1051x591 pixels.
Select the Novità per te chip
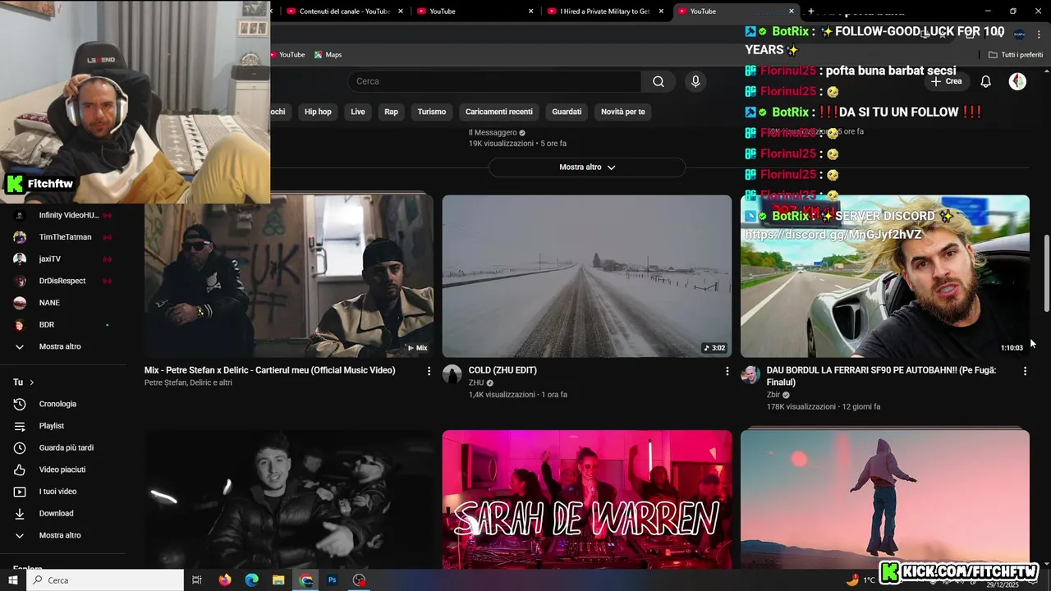click(622, 112)
